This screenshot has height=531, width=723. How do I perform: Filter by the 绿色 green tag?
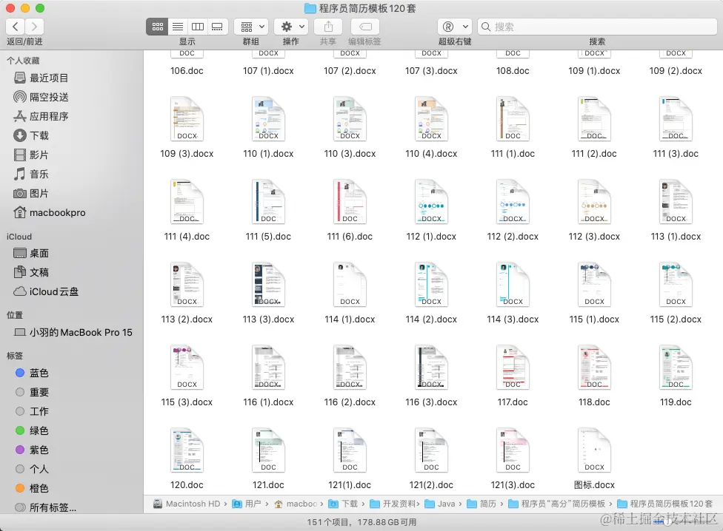tap(32, 430)
